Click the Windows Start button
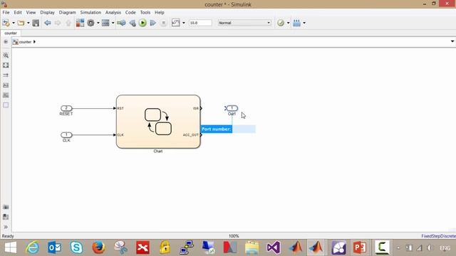 (11, 247)
